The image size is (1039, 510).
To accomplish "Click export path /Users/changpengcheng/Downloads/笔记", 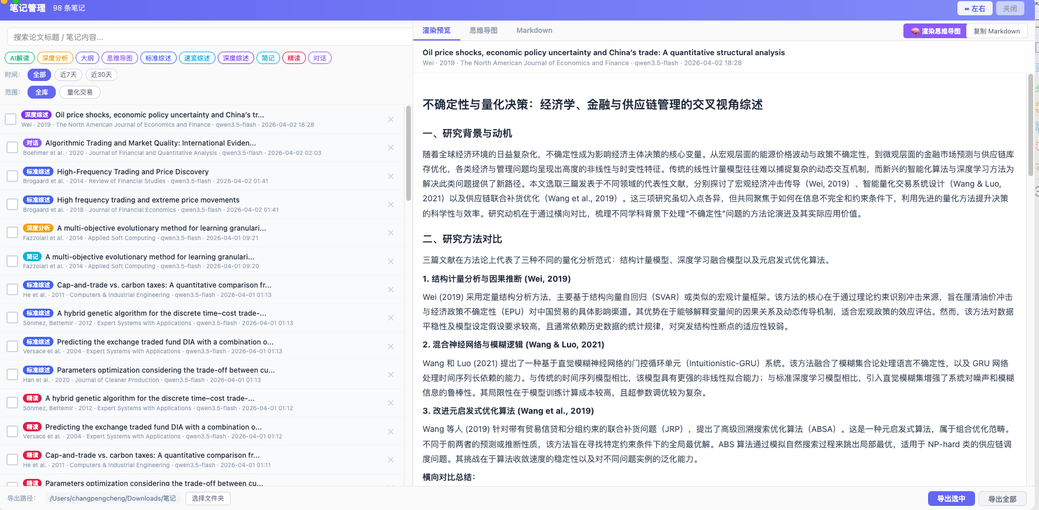I will coord(113,498).
